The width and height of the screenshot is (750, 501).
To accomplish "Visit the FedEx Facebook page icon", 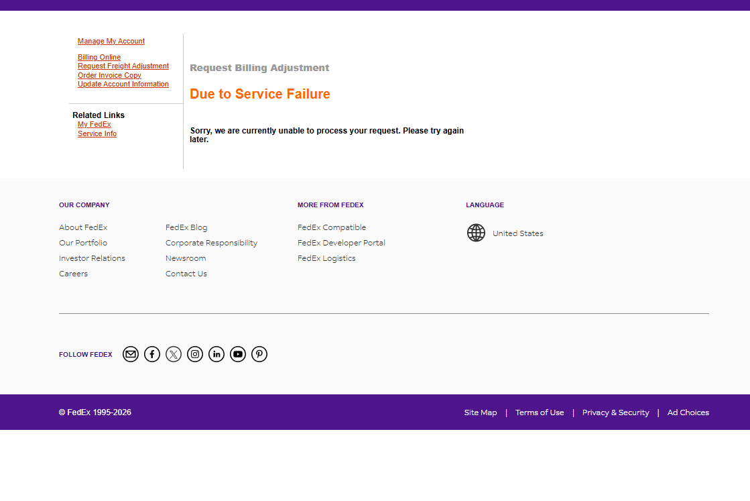I will pyautogui.click(x=152, y=354).
